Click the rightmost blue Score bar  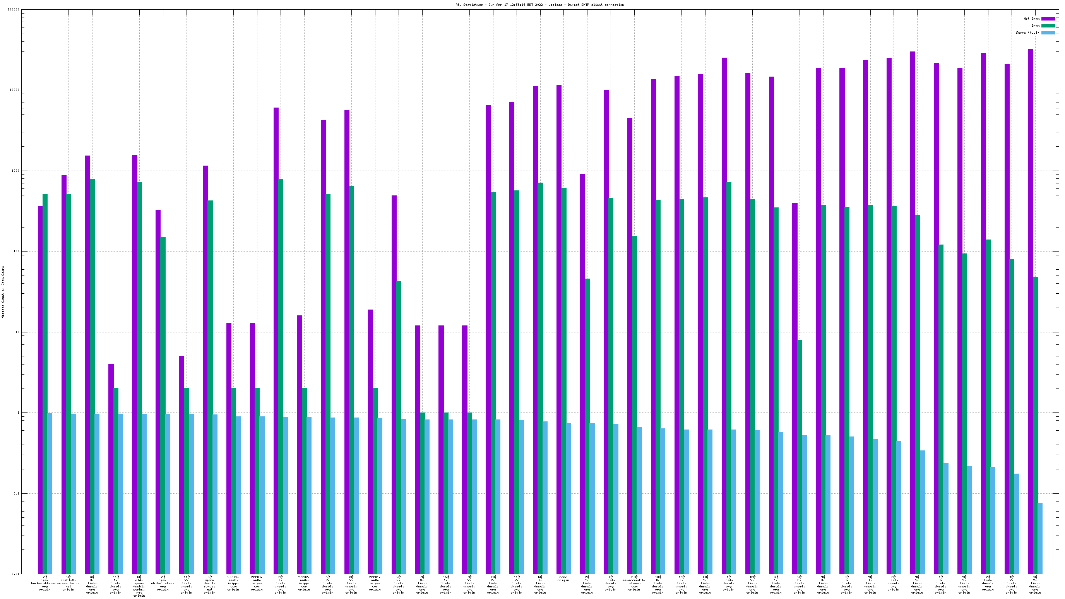1040,538
